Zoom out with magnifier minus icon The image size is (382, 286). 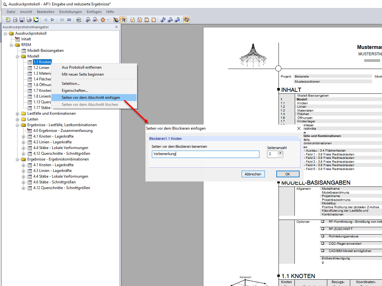tap(95, 20)
